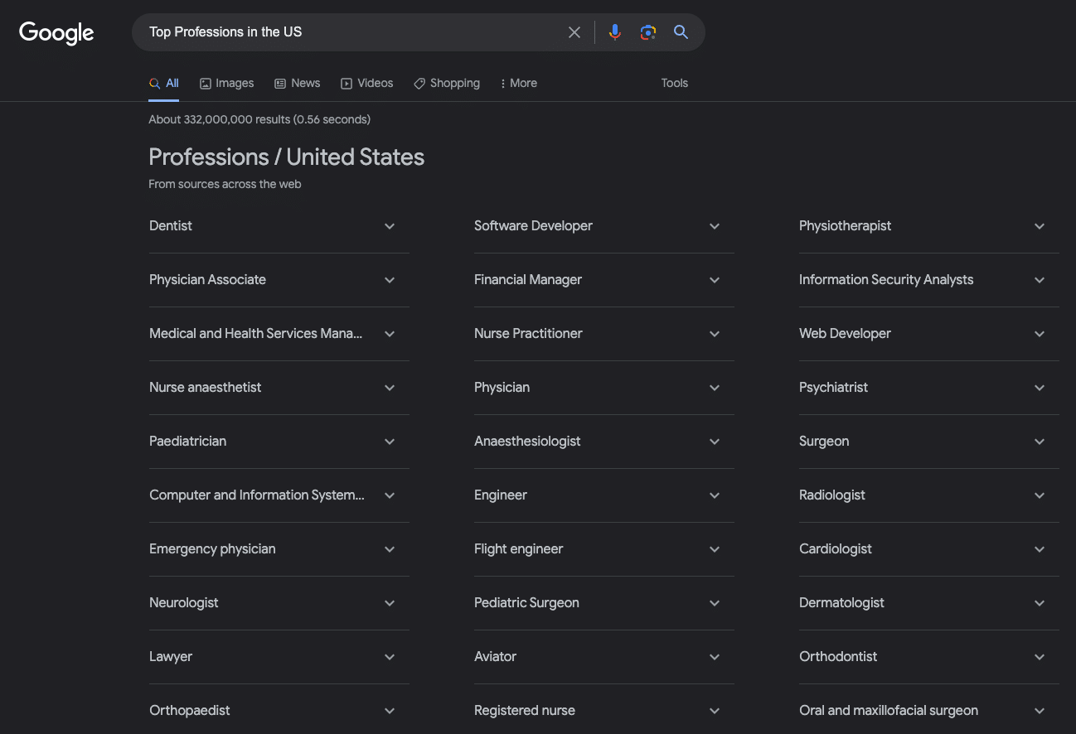
Task: Open Google Lens image search
Action: (x=647, y=32)
